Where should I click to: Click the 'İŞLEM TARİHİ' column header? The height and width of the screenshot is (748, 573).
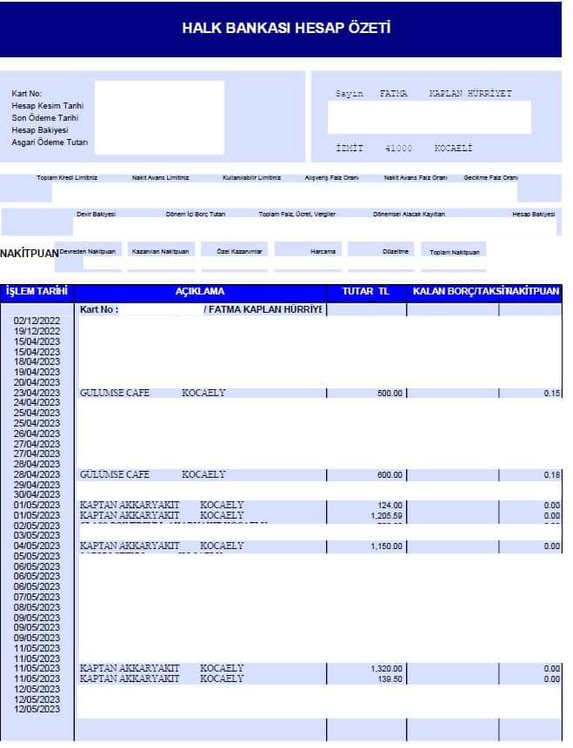point(37,292)
